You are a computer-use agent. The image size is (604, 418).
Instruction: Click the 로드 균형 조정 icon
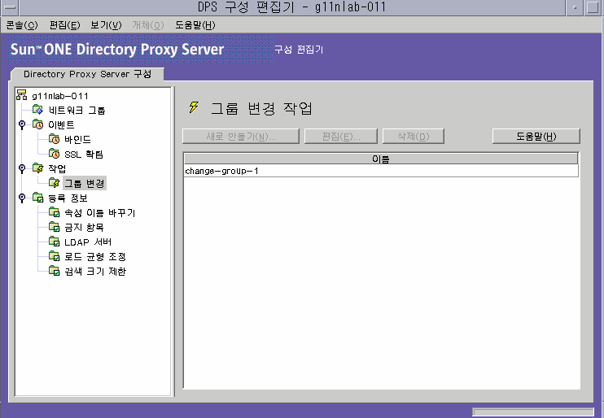55,256
